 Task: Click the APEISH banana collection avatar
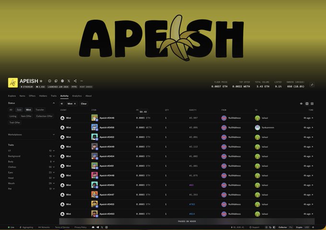[x=13, y=83]
